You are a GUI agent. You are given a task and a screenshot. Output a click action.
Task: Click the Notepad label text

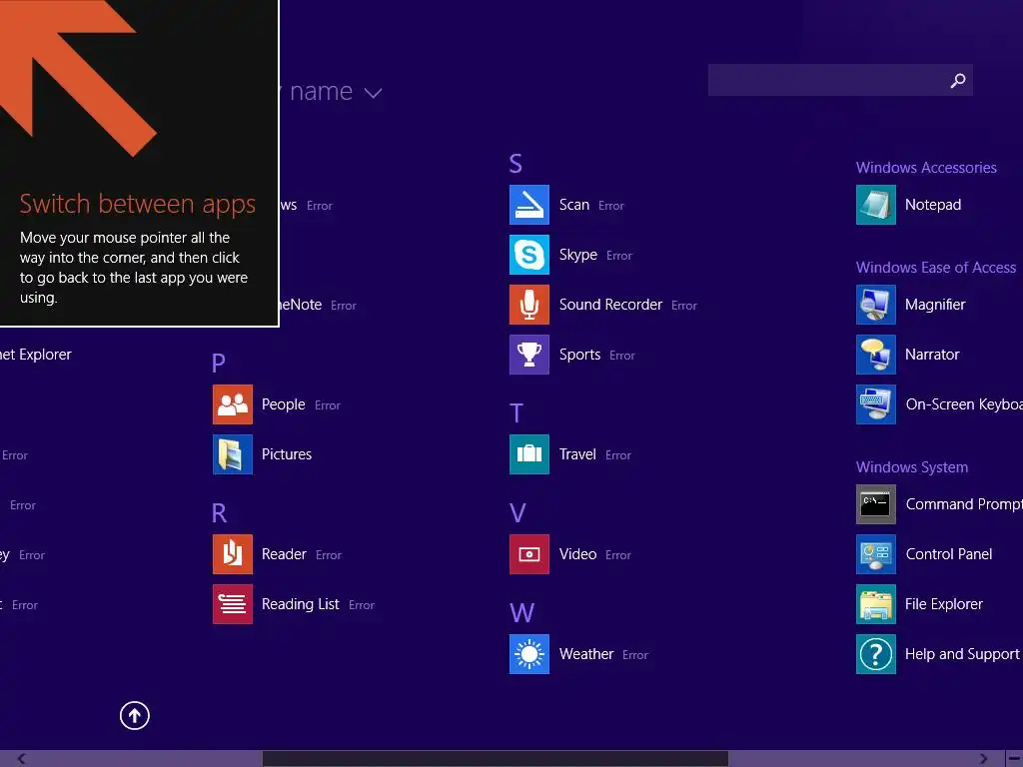[933, 205]
